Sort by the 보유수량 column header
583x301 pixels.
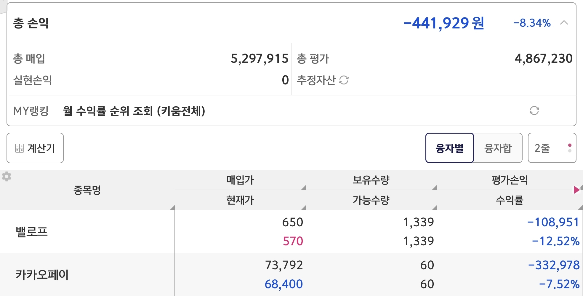[371, 180]
